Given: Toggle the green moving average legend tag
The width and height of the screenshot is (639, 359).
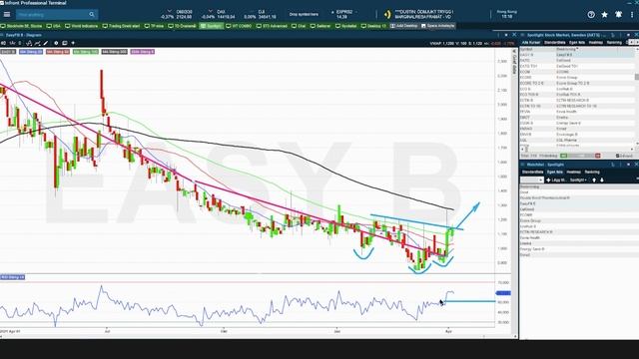Looking at the screenshot, I should click(x=86, y=52).
